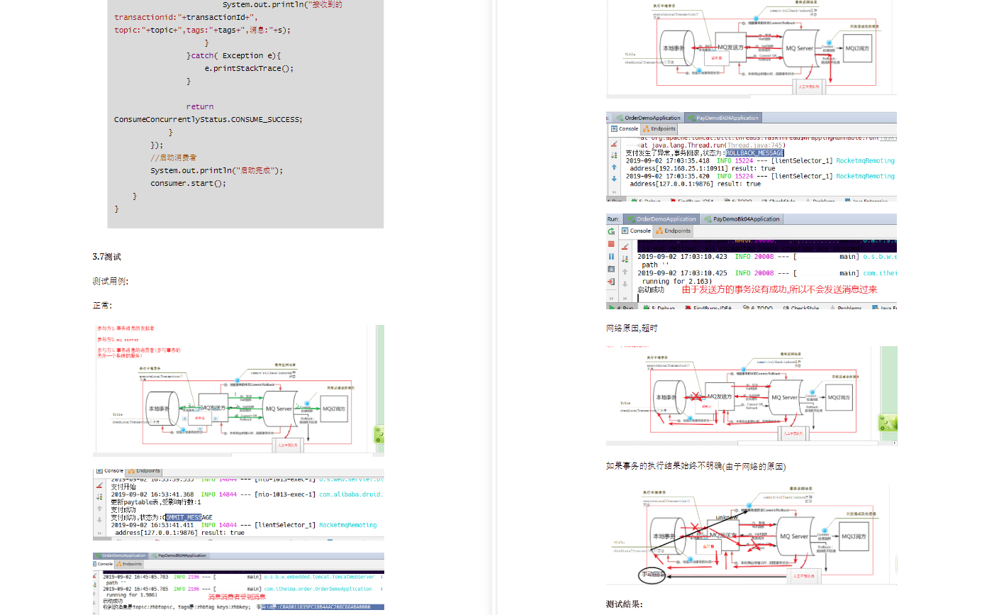994x615 pixels.
Task: Click the highlighted message id text at bottom left
Action: coord(323,607)
